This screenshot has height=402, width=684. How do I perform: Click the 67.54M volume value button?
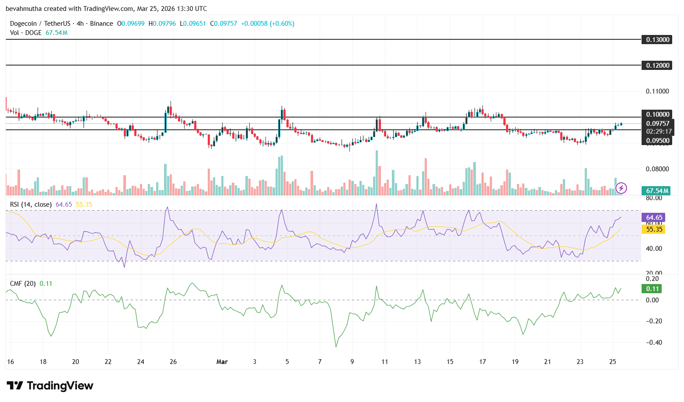(x=656, y=191)
